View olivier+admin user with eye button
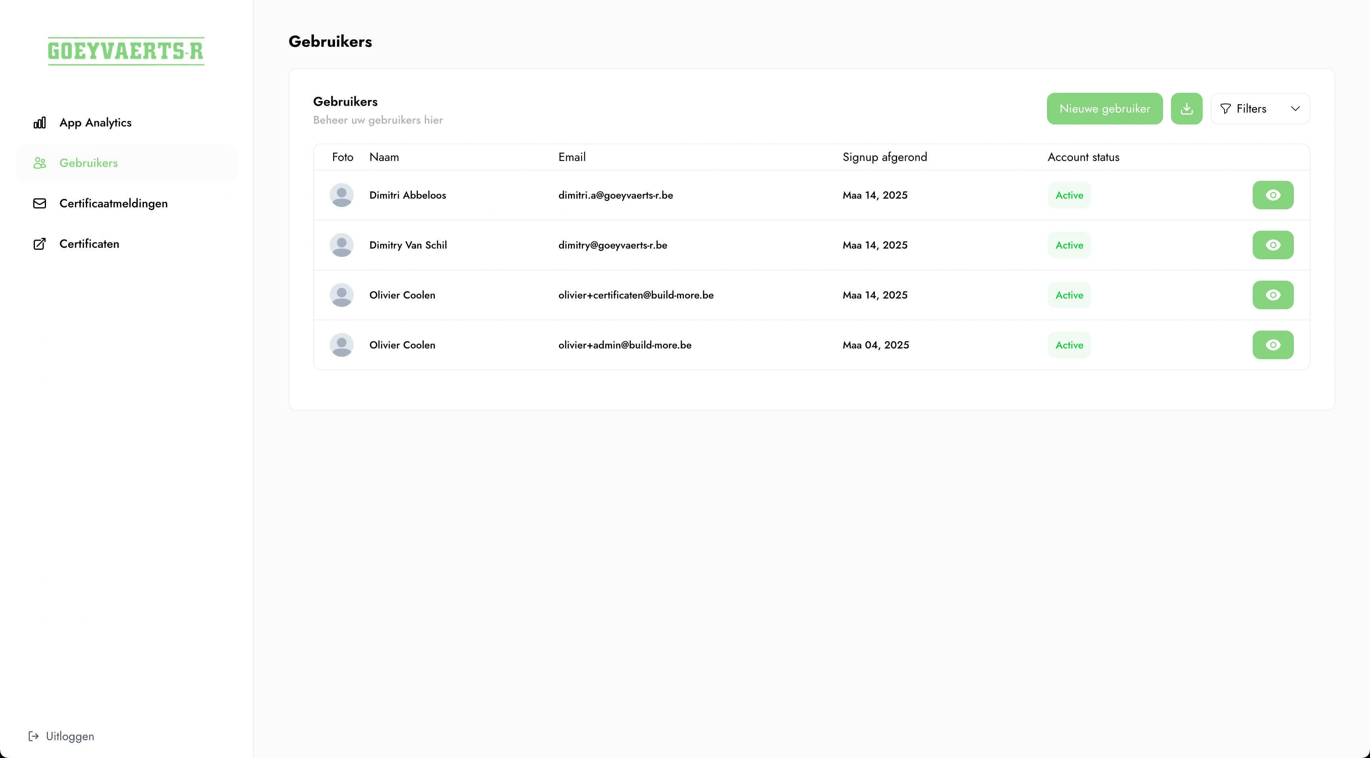The height and width of the screenshot is (758, 1370). pyautogui.click(x=1272, y=345)
